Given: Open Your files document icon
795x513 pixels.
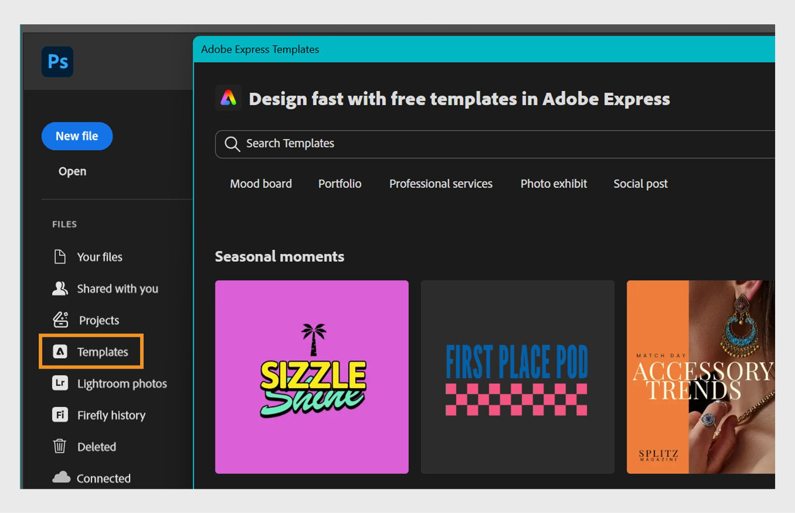Looking at the screenshot, I should (x=60, y=257).
